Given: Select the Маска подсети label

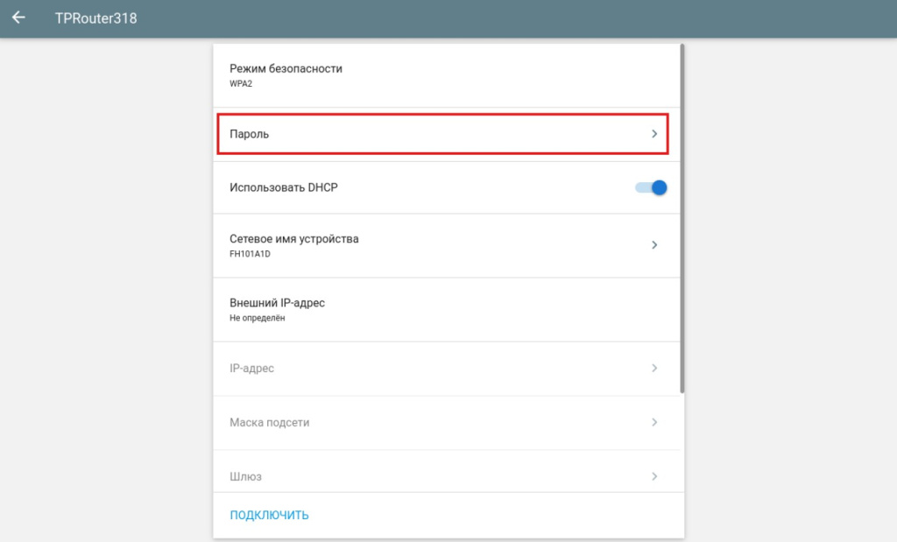Looking at the screenshot, I should pos(269,422).
